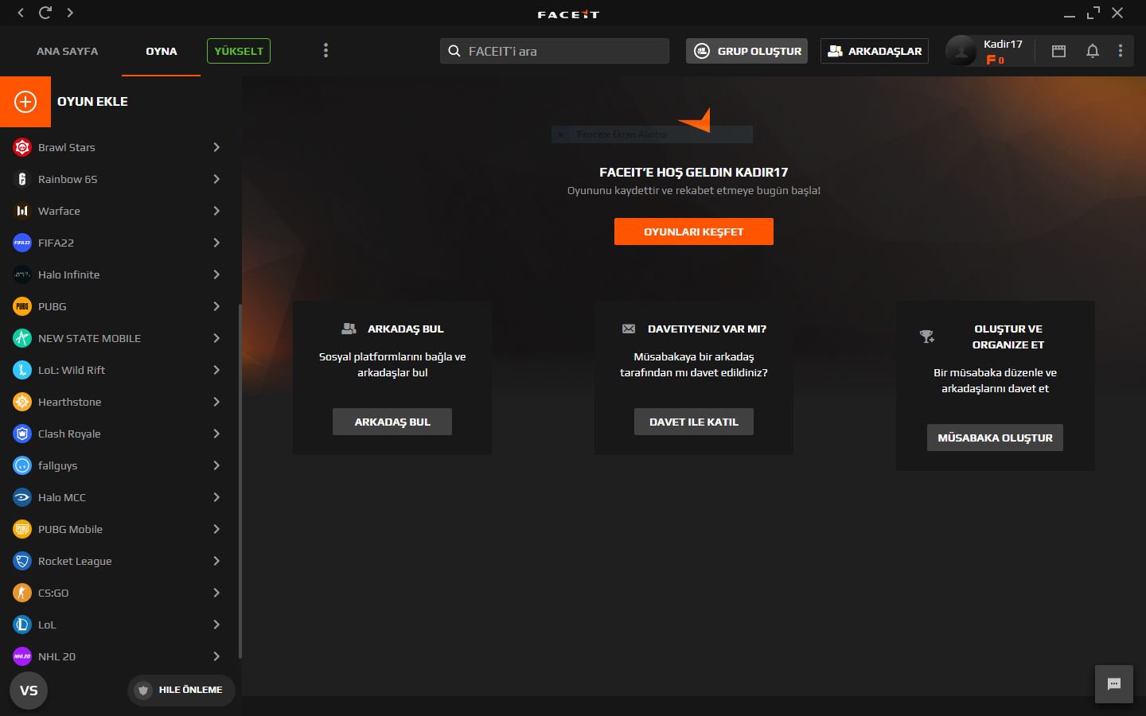Click the FACEIT'i ara search field
Screen dimensions: 1146x716
pyautogui.click(x=555, y=51)
